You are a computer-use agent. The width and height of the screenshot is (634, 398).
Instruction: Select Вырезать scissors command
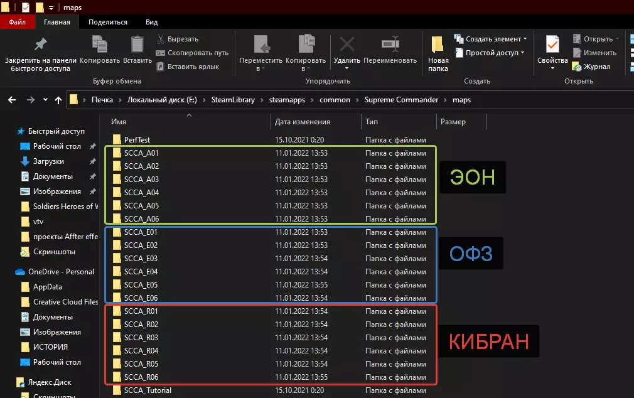(x=178, y=39)
